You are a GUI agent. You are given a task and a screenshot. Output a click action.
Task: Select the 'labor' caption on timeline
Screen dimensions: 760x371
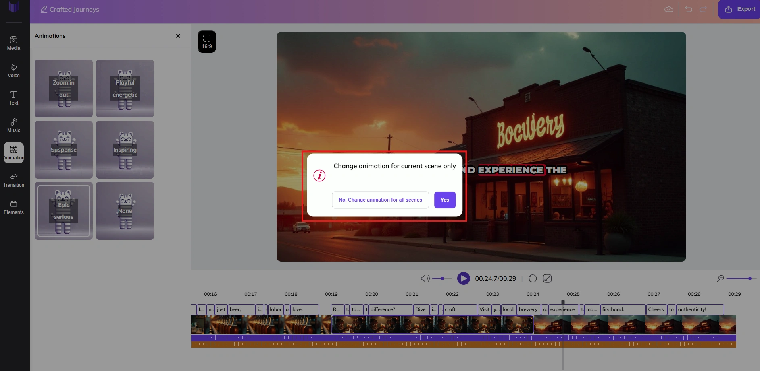coord(276,309)
